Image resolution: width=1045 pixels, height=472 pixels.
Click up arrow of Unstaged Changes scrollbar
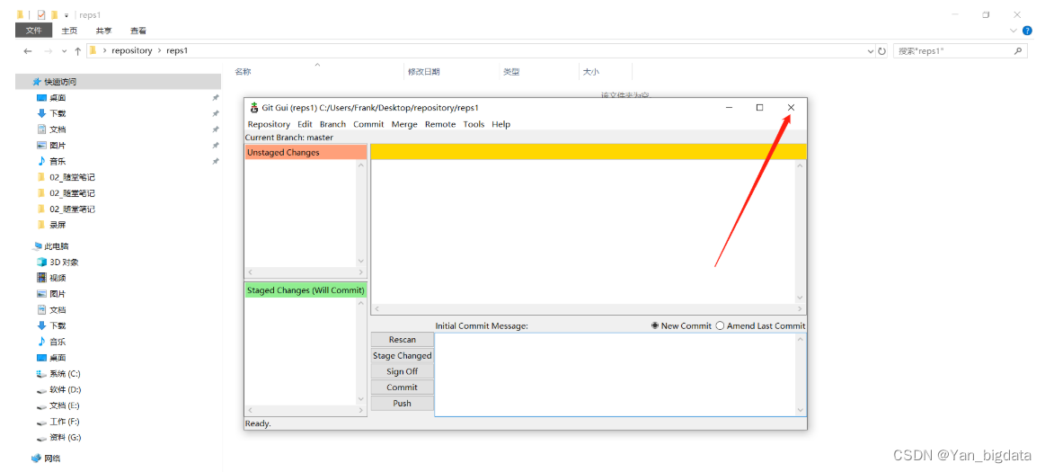pyautogui.click(x=362, y=165)
